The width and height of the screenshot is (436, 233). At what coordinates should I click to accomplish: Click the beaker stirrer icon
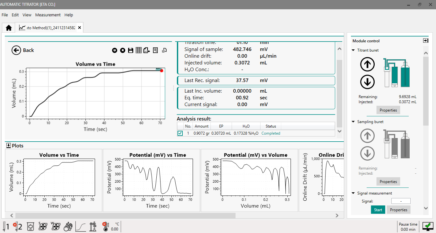31,226
